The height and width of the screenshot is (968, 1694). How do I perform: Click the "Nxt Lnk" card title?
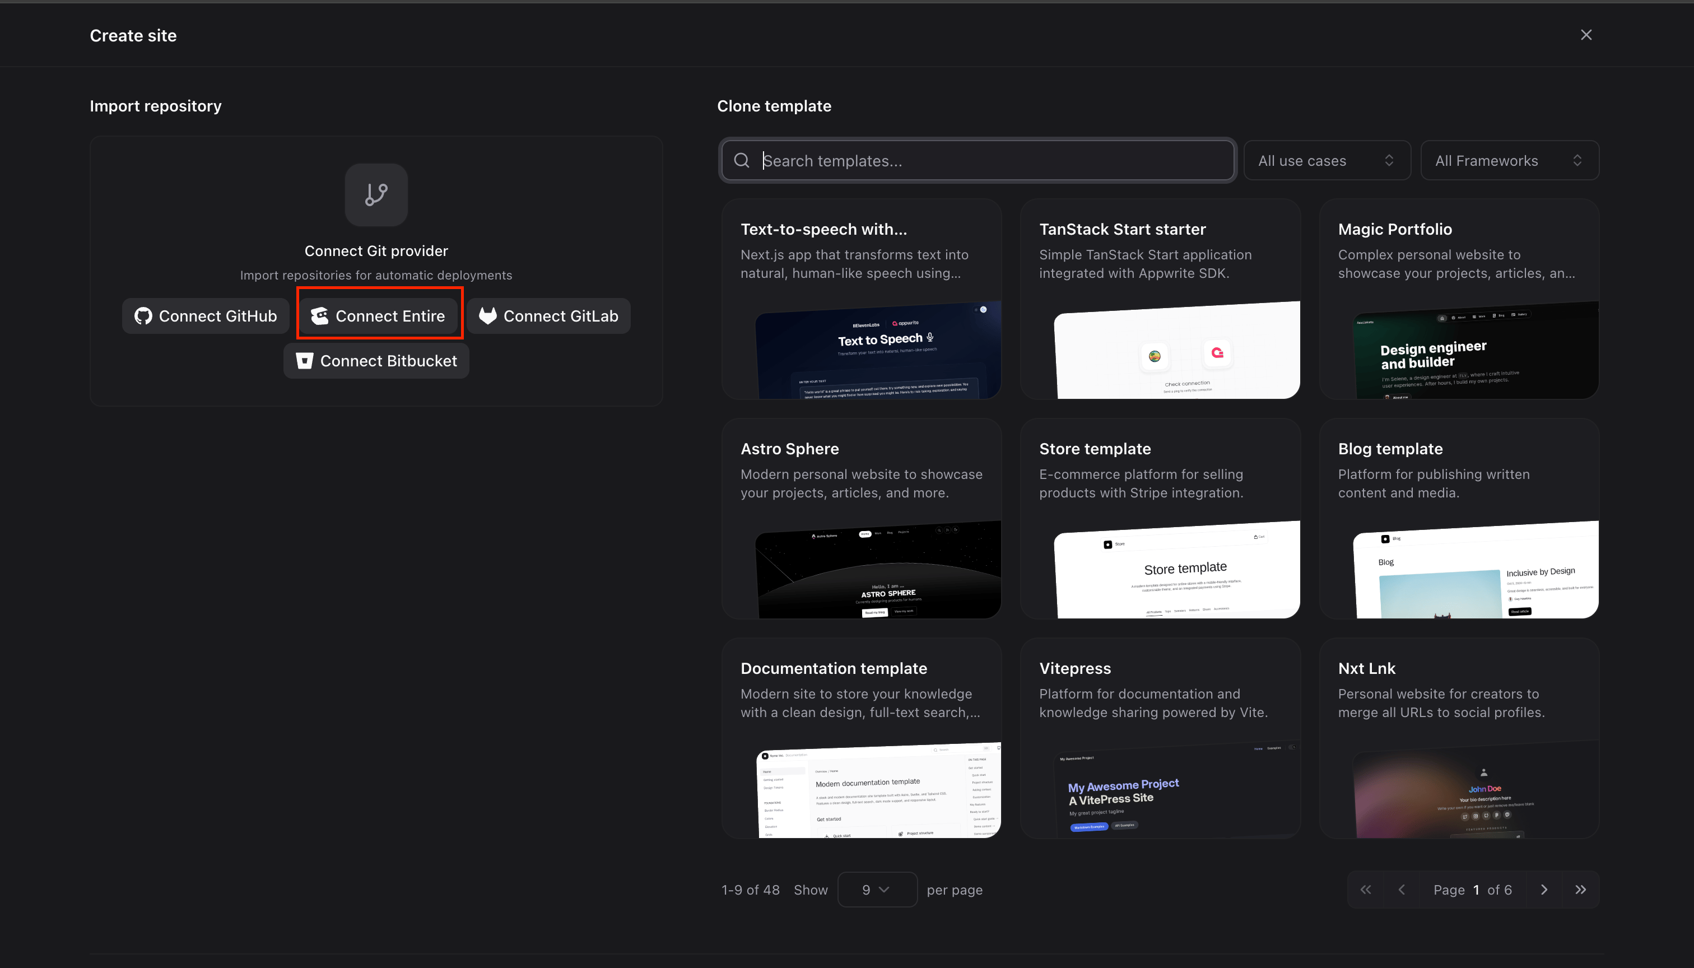(x=1367, y=668)
